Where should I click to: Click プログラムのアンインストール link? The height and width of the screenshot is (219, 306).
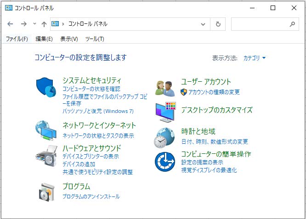[91, 197]
